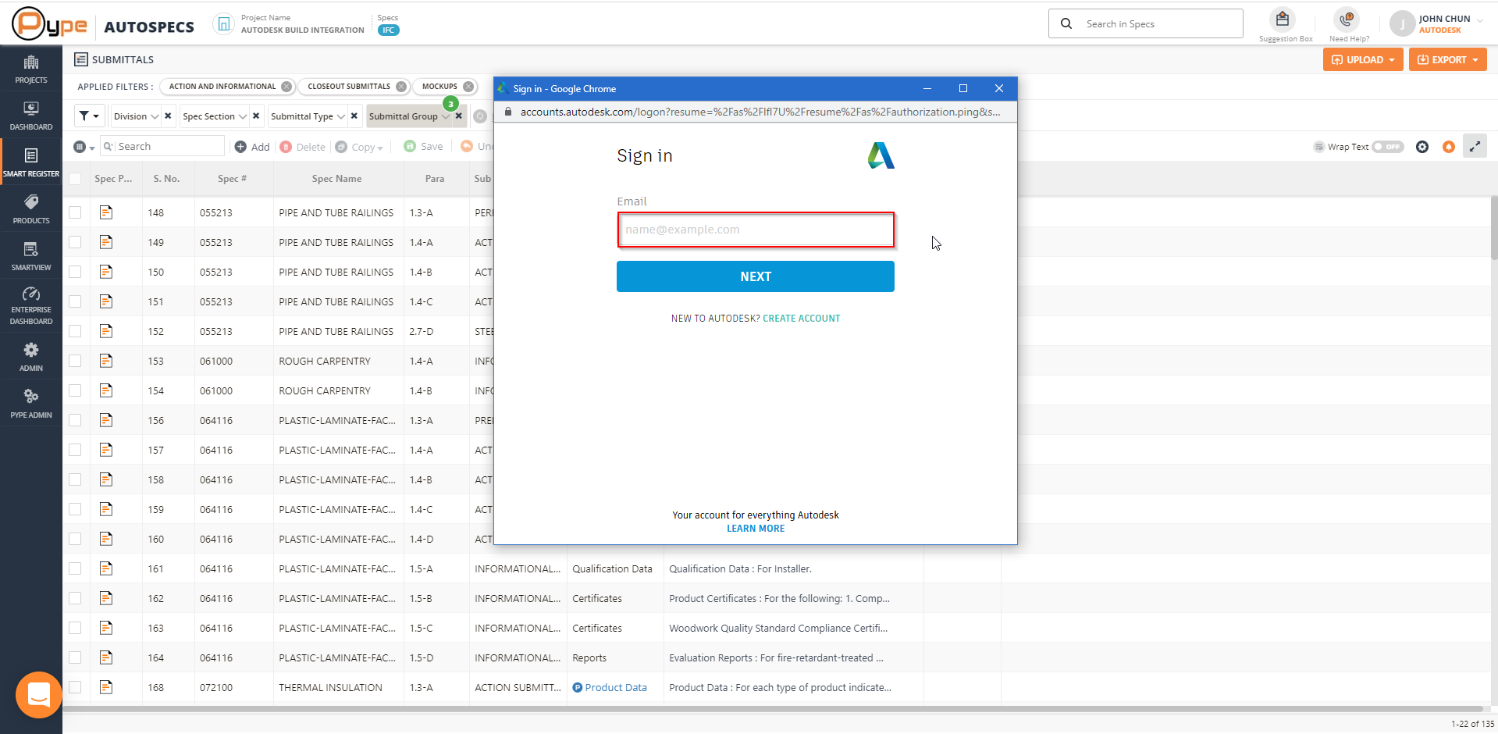
Task: Click Learn More link in Sign in window
Action: click(x=756, y=529)
